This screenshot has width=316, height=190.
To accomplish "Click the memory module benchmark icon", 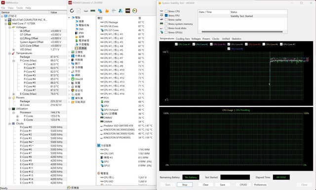I will (x=93, y=11).
